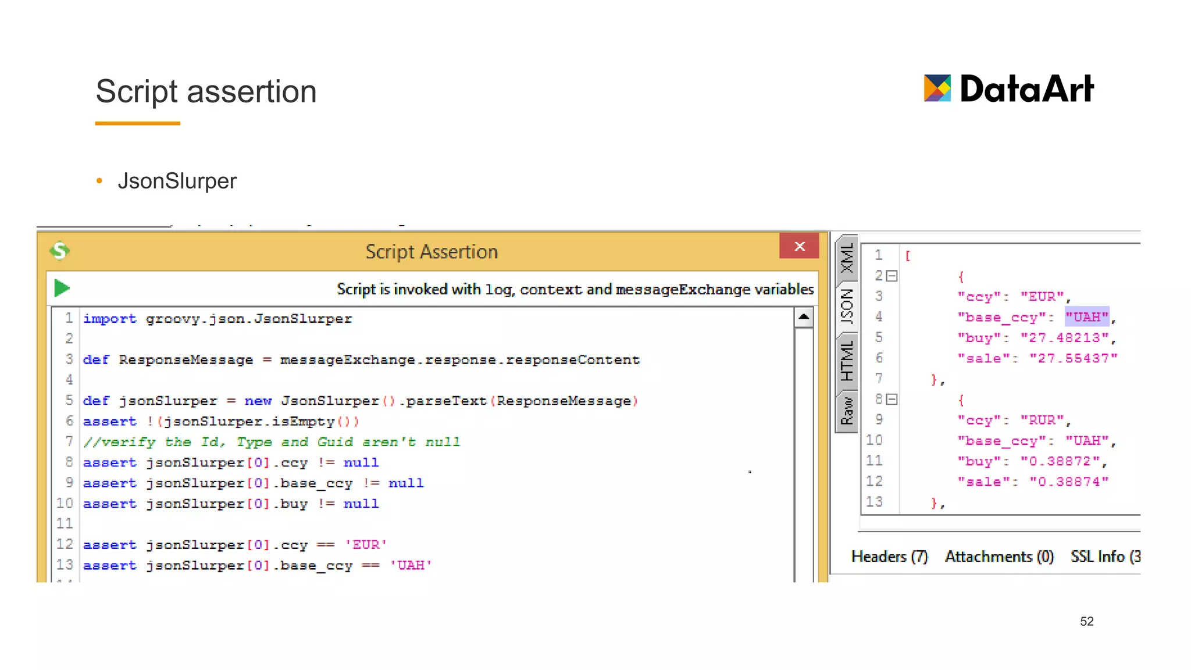
Task: Switch to the XML response view tab
Action: click(x=847, y=258)
